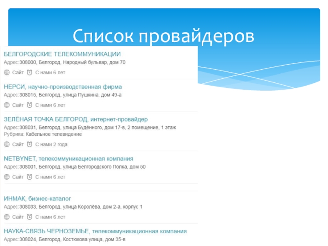Click clock icon under НЕРСИ entry
Screen dimensions: 328x246
click(x=30, y=105)
